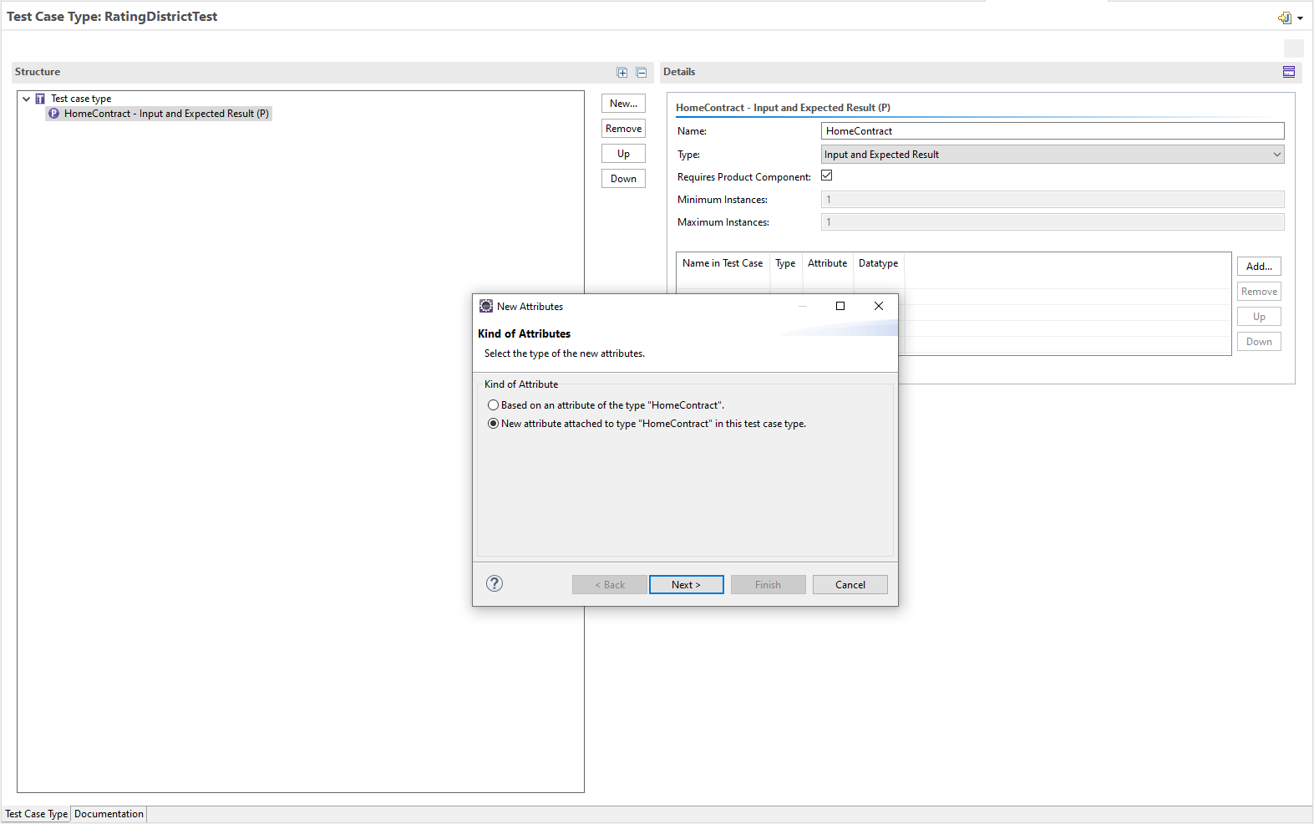Switch to the Documentation tab
The height and width of the screenshot is (824, 1314).
click(x=109, y=814)
